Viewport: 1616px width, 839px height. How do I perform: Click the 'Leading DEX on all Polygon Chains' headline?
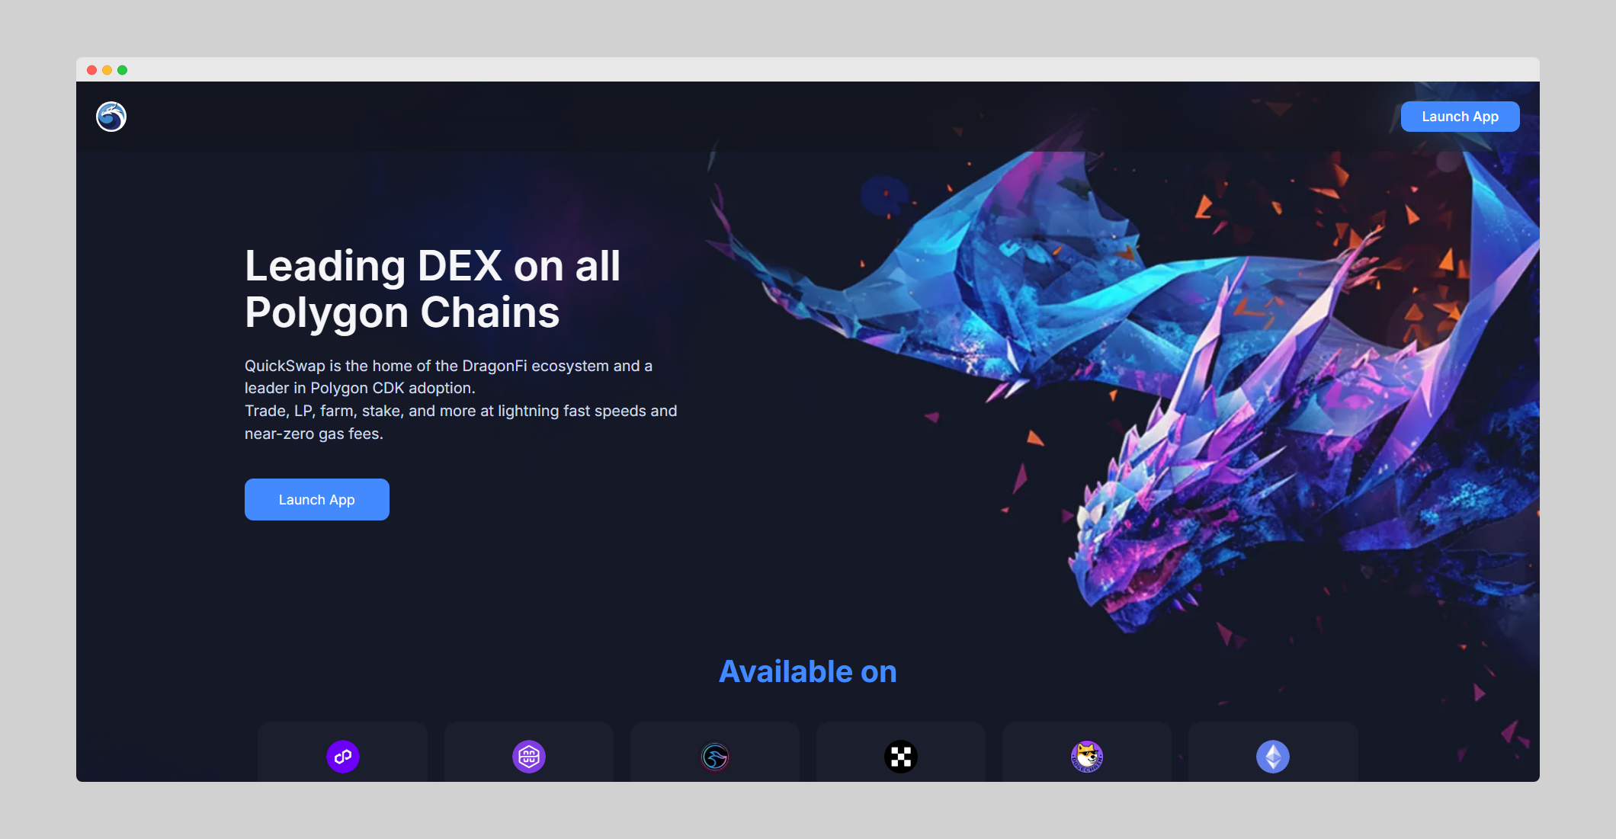coord(433,289)
